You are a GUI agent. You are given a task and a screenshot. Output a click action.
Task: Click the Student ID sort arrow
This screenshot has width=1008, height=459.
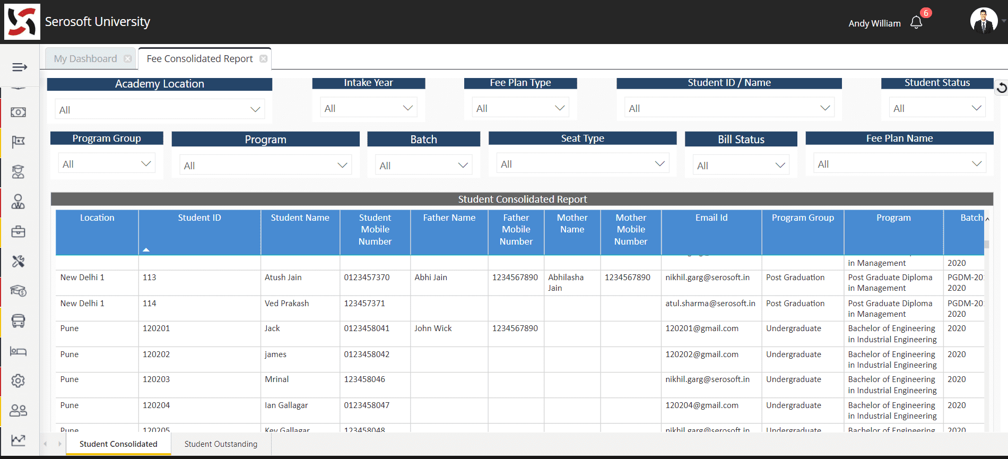146,249
